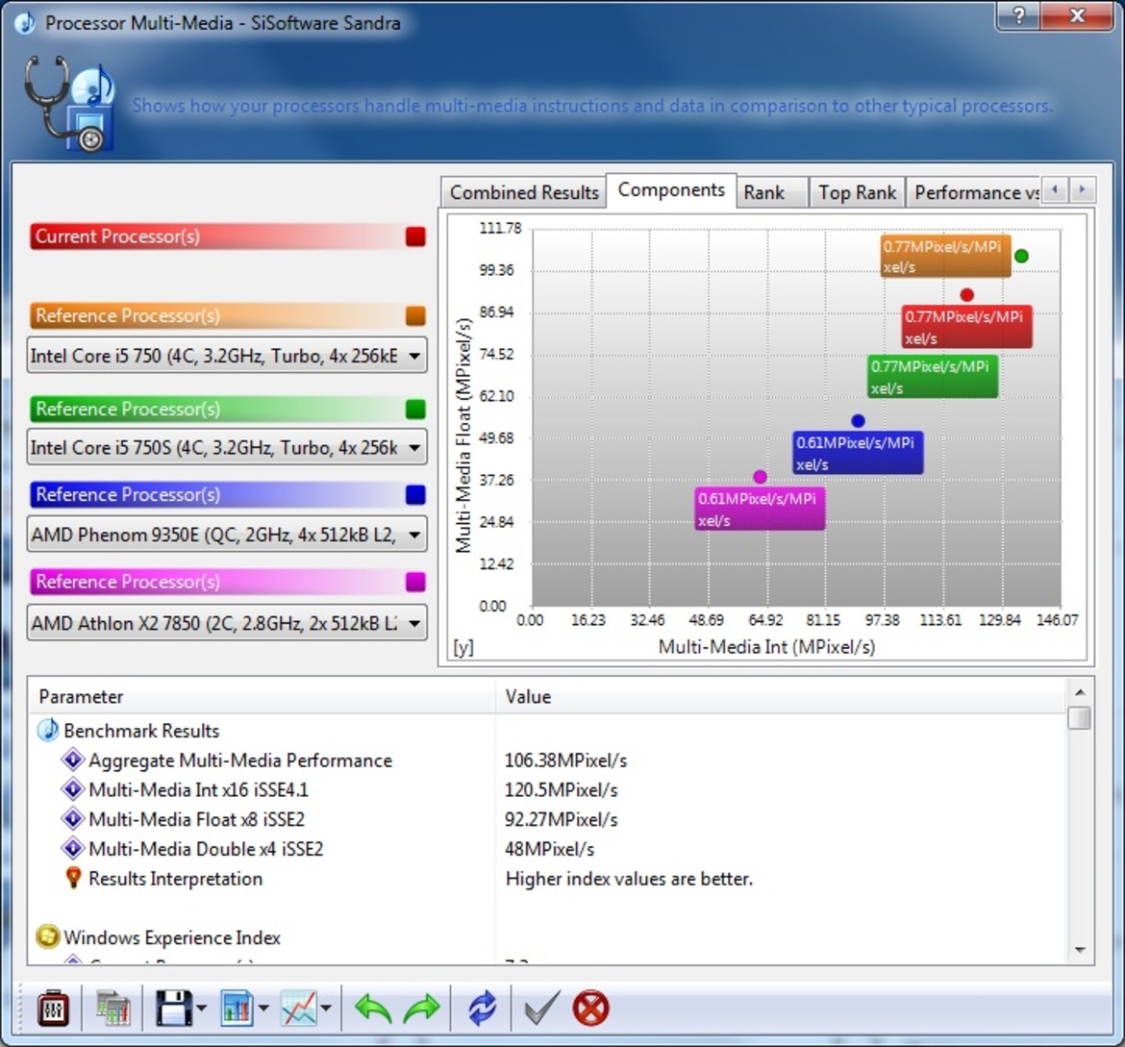Screen dimensions: 1125x1047
Task: Click the orange 0.77MPixel/s chart label
Action: [x=945, y=256]
